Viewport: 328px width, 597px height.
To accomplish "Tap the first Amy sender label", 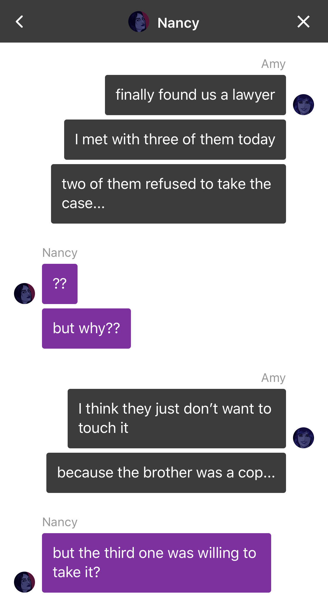I will pyautogui.click(x=273, y=64).
